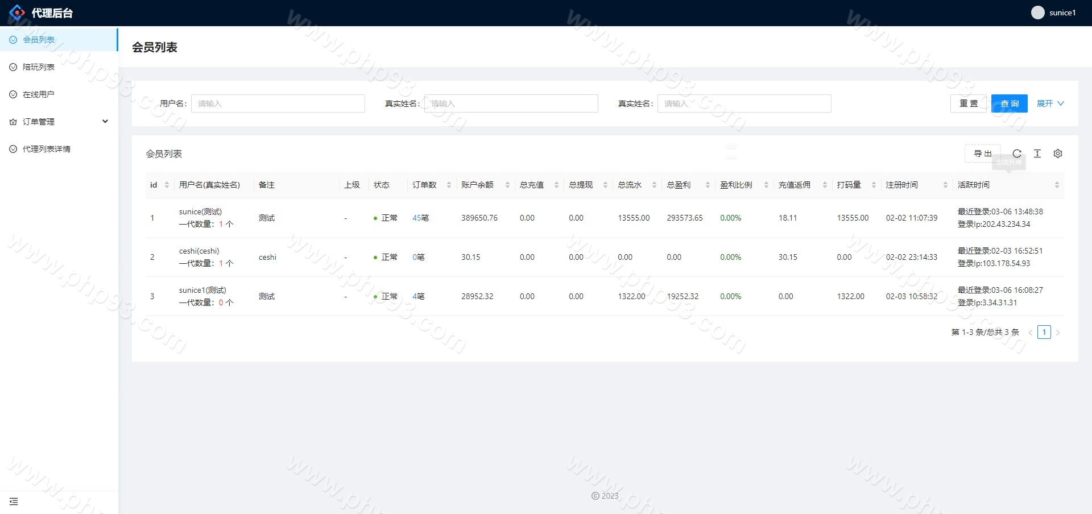Click the 查询 search button
The image size is (1092, 514).
pyautogui.click(x=1009, y=103)
